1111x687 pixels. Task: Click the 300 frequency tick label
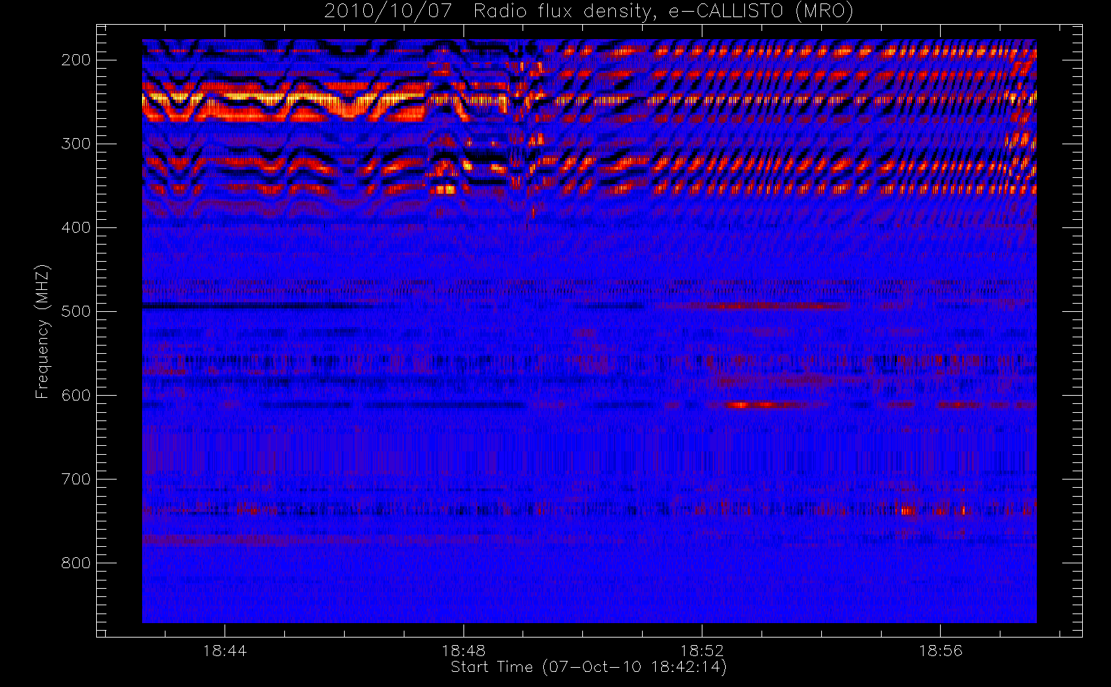(x=76, y=144)
